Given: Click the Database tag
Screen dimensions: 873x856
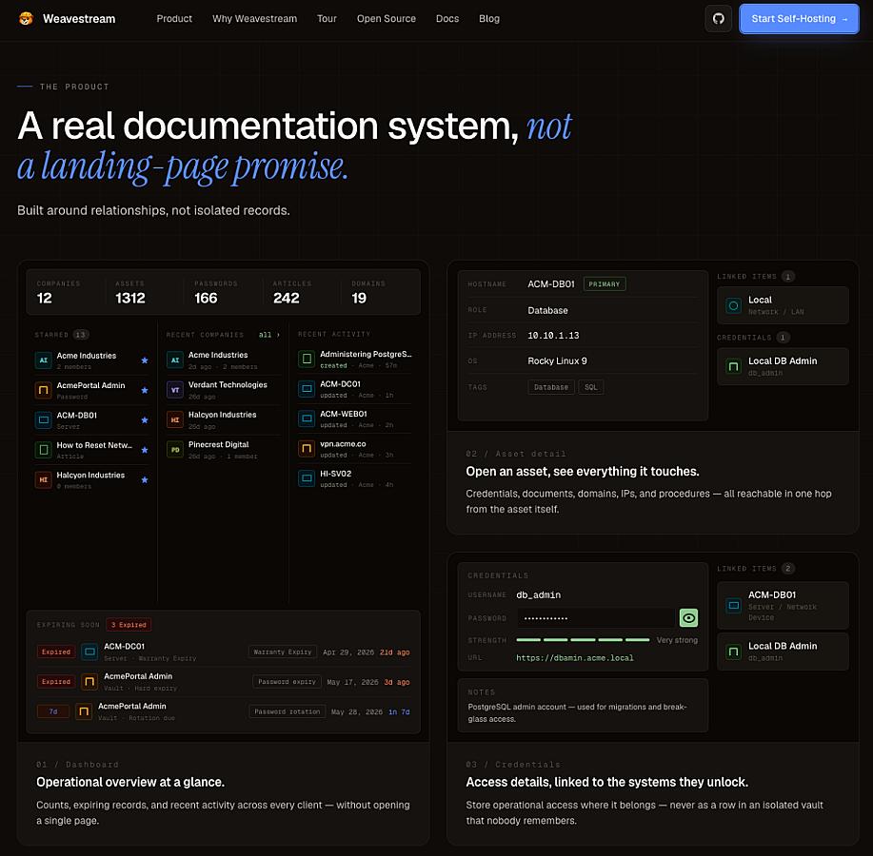Looking at the screenshot, I should coord(551,387).
